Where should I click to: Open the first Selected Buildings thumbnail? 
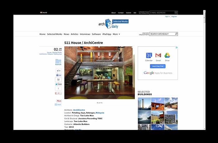click(144, 104)
